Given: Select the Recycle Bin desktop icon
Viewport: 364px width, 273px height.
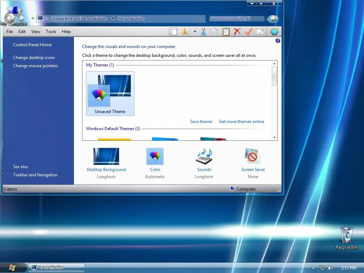Looking at the screenshot, I should tap(346, 238).
